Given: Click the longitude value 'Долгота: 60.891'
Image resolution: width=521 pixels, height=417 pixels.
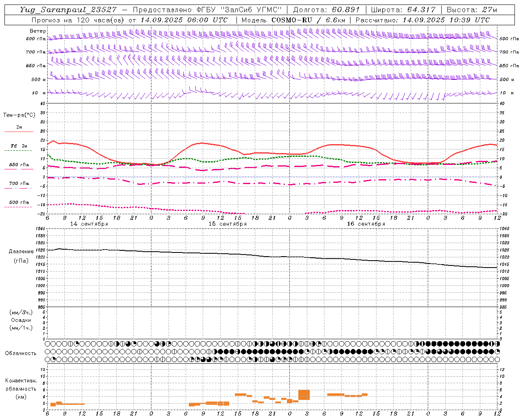Looking at the screenshot, I should 326,10.
